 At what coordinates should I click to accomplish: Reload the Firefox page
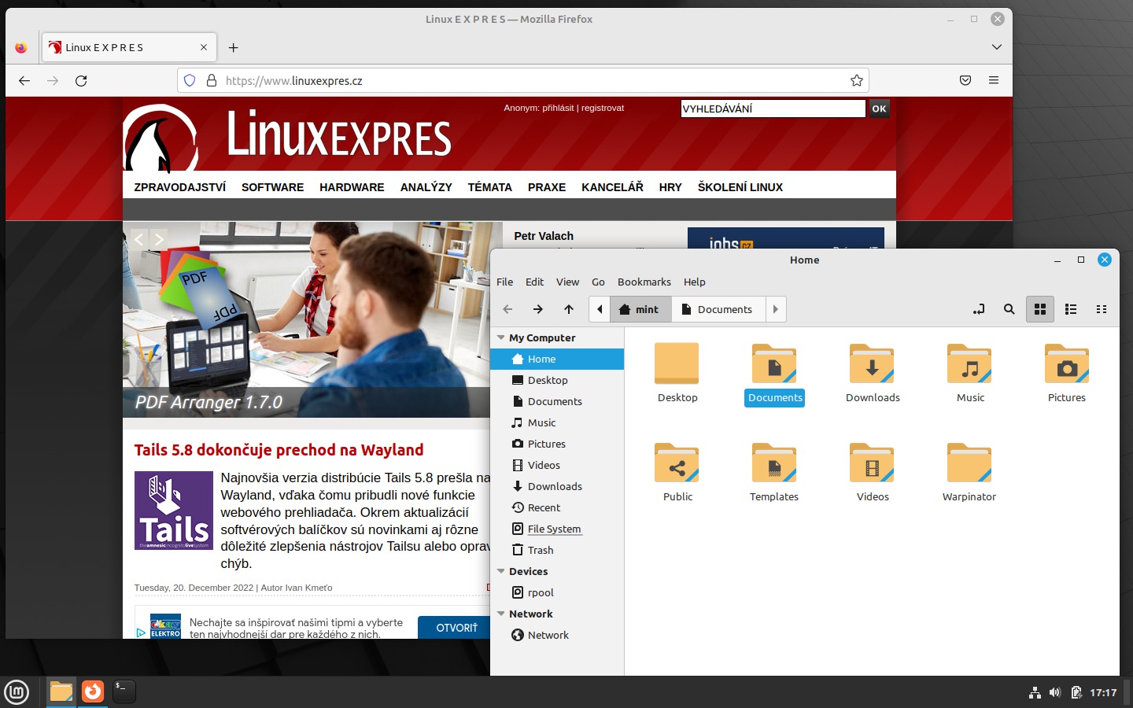click(x=81, y=80)
